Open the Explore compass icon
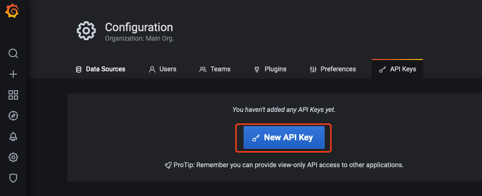This screenshot has width=482, height=196. (x=13, y=116)
